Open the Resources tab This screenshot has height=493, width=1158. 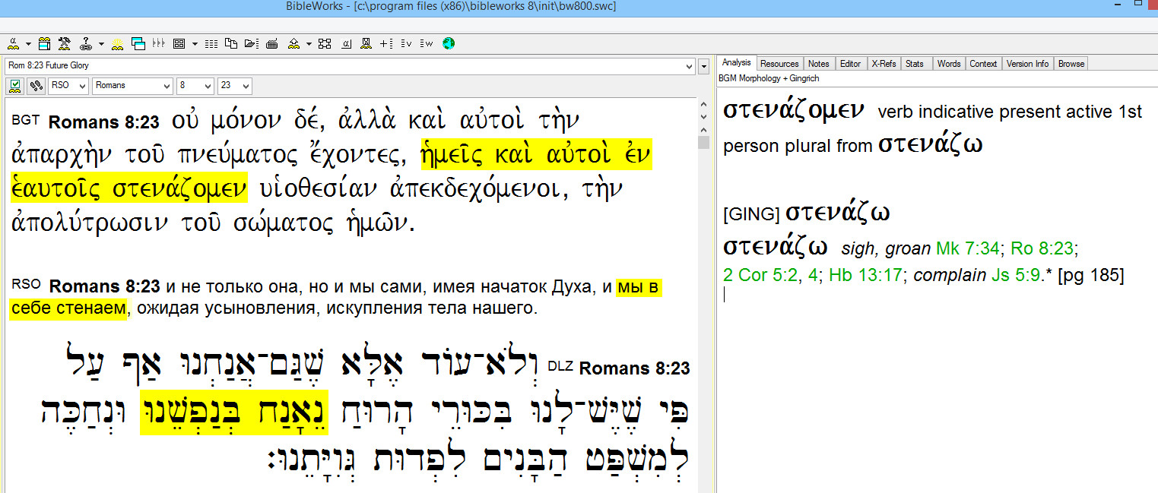pyautogui.click(x=779, y=64)
